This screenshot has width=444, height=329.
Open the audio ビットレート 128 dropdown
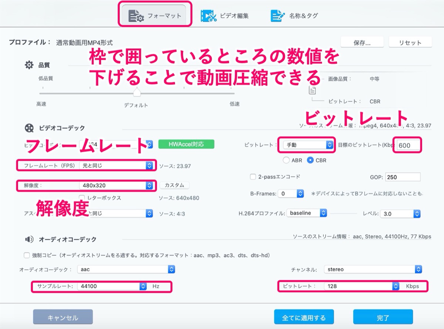pyautogui.click(x=361, y=286)
